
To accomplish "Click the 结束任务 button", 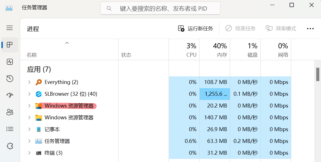I will tap(240, 28).
